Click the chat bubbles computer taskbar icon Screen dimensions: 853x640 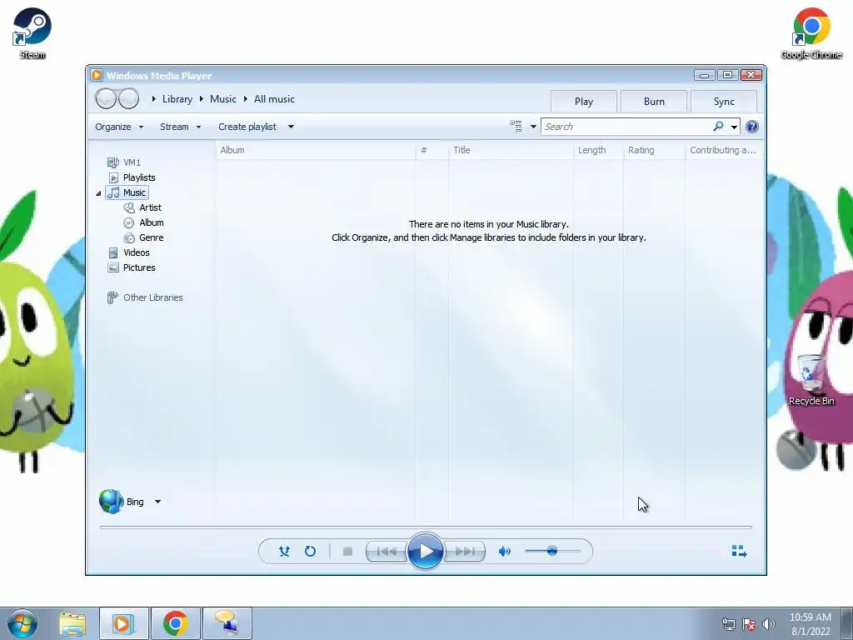[x=227, y=623]
